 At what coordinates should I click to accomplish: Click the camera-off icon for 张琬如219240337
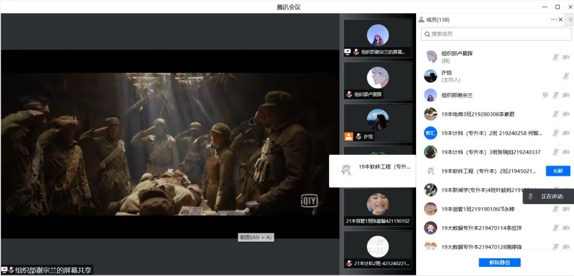[566, 152]
